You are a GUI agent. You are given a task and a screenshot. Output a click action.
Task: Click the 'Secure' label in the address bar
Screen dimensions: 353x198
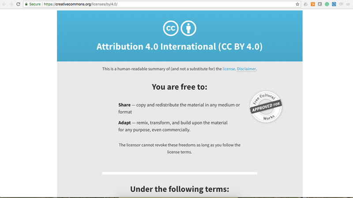[x=35, y=4]
